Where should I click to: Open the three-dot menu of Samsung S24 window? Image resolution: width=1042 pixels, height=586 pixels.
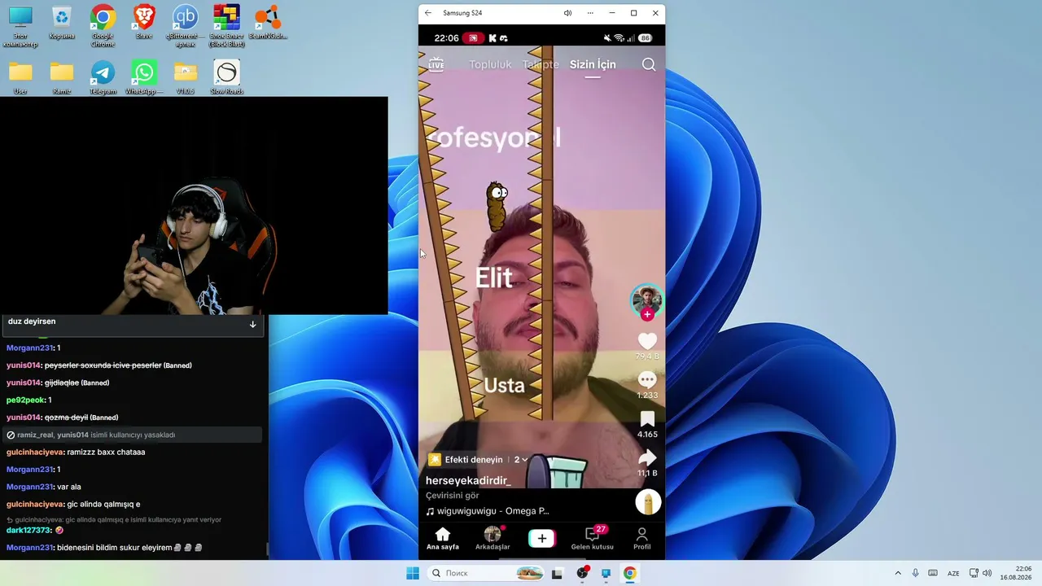[x=590, y=13]
